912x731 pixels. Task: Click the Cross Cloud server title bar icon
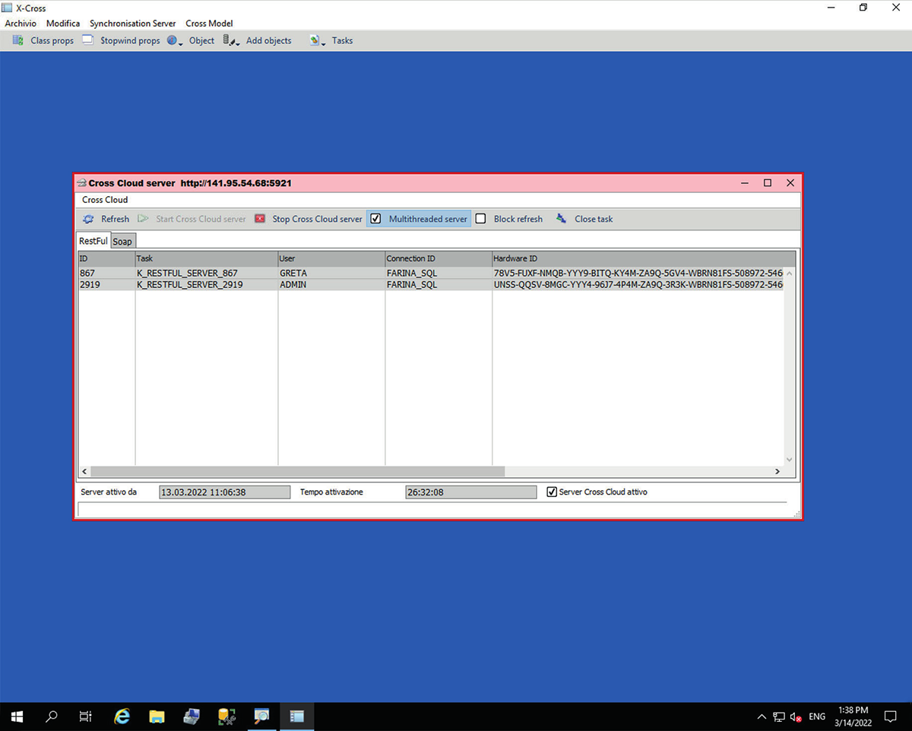coord(82,183)
